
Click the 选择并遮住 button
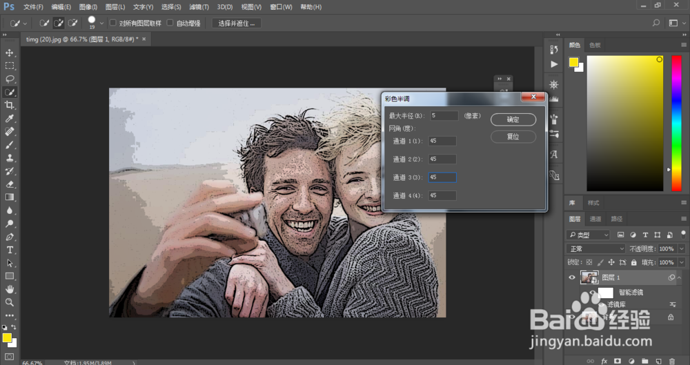tap(237, 23)
